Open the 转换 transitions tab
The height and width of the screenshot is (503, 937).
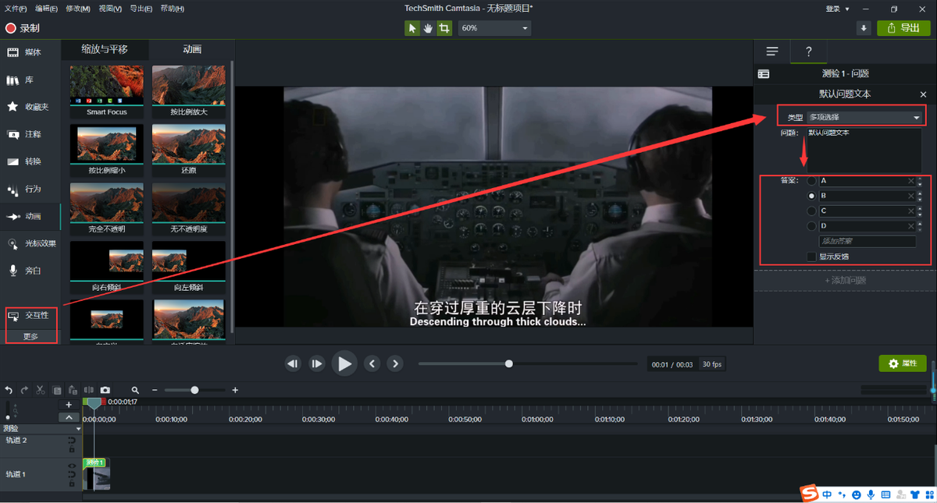[x=30, y=161]
